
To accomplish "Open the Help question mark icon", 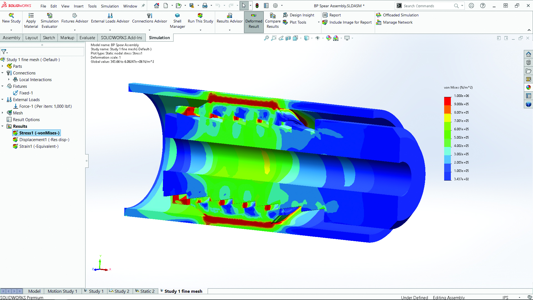I will click(483, 6).
